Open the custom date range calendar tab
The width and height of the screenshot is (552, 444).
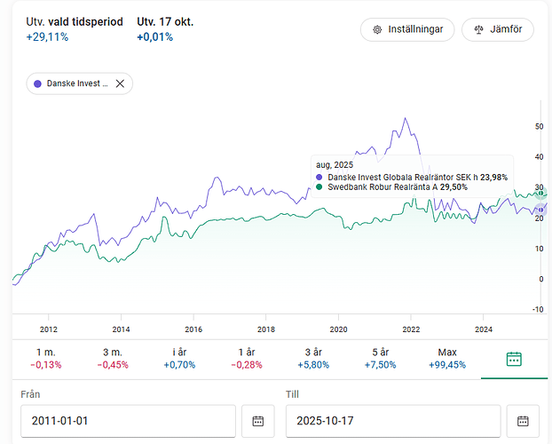pos(514,359)
